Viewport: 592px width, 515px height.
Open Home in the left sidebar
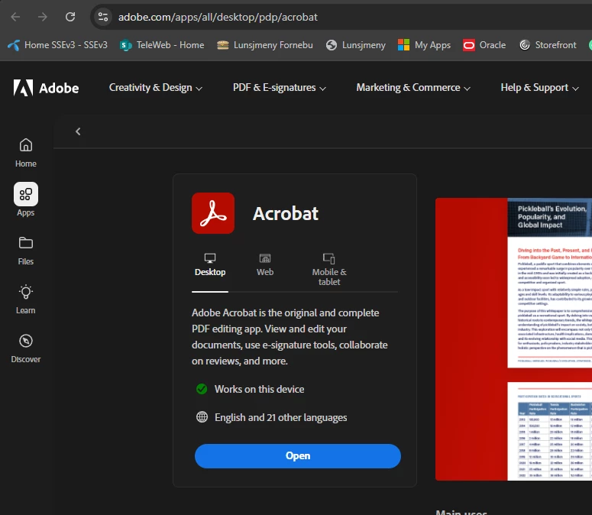(x=26, y=153)
